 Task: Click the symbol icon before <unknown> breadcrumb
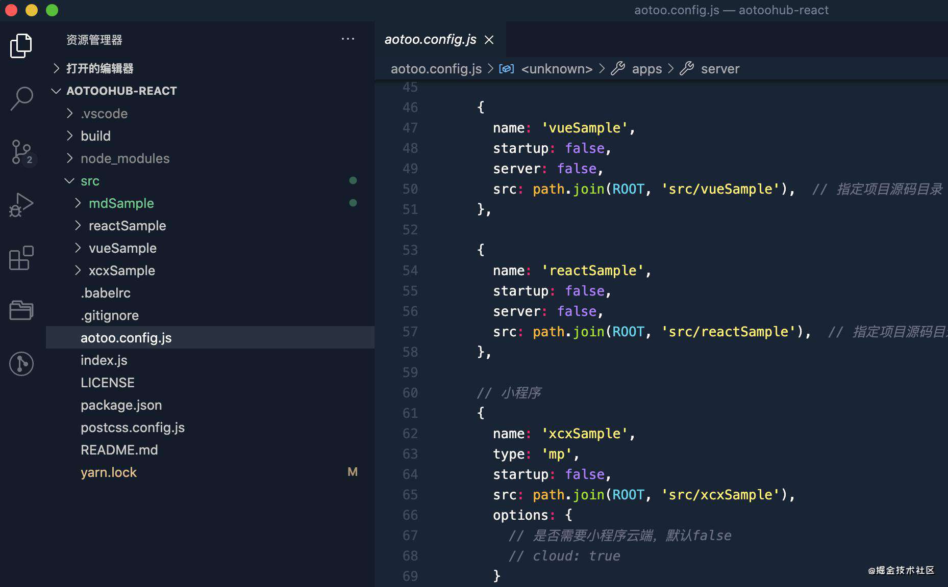click(506, 68)
